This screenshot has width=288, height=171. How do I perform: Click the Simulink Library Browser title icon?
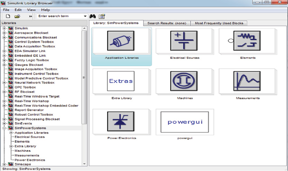click(x=3, y=3)
